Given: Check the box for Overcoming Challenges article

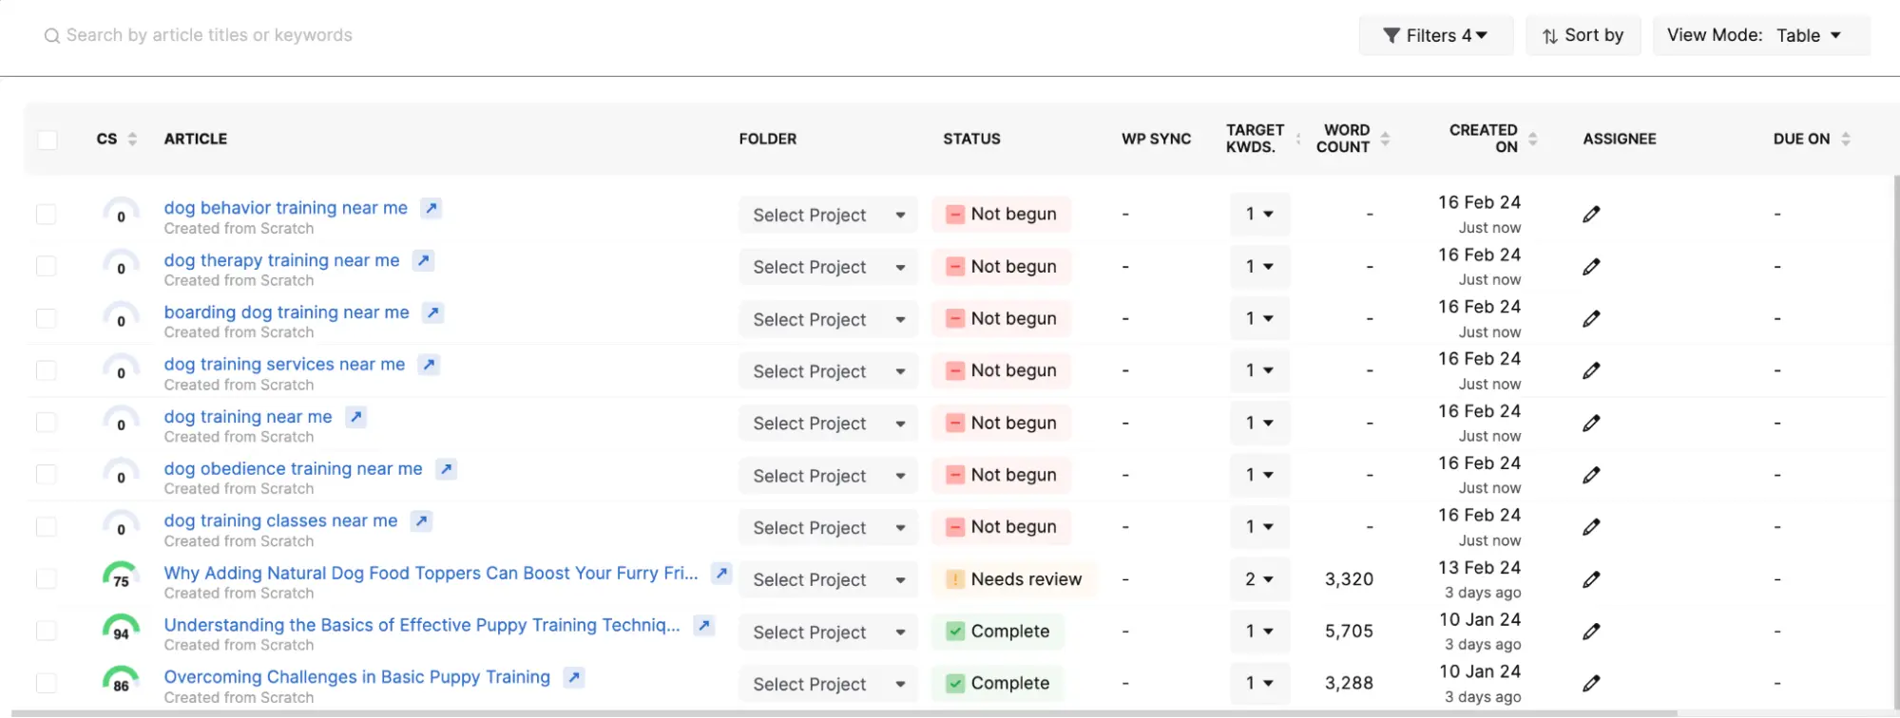Looking at the screenshot, I should [46, 683].
